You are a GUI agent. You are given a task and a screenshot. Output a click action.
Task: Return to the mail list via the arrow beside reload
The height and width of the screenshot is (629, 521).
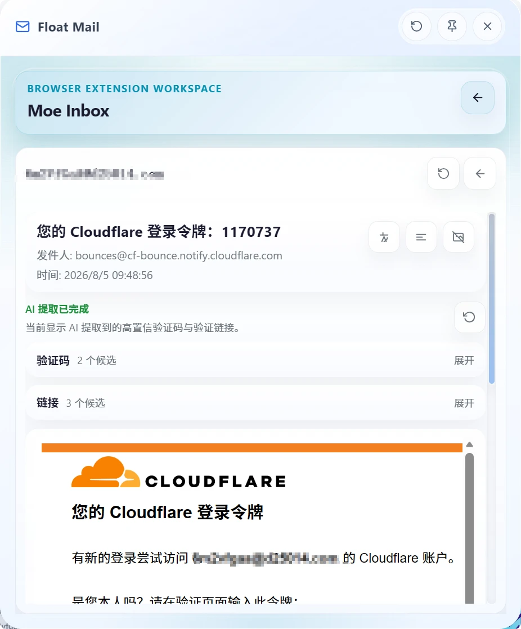click(480, 173)
